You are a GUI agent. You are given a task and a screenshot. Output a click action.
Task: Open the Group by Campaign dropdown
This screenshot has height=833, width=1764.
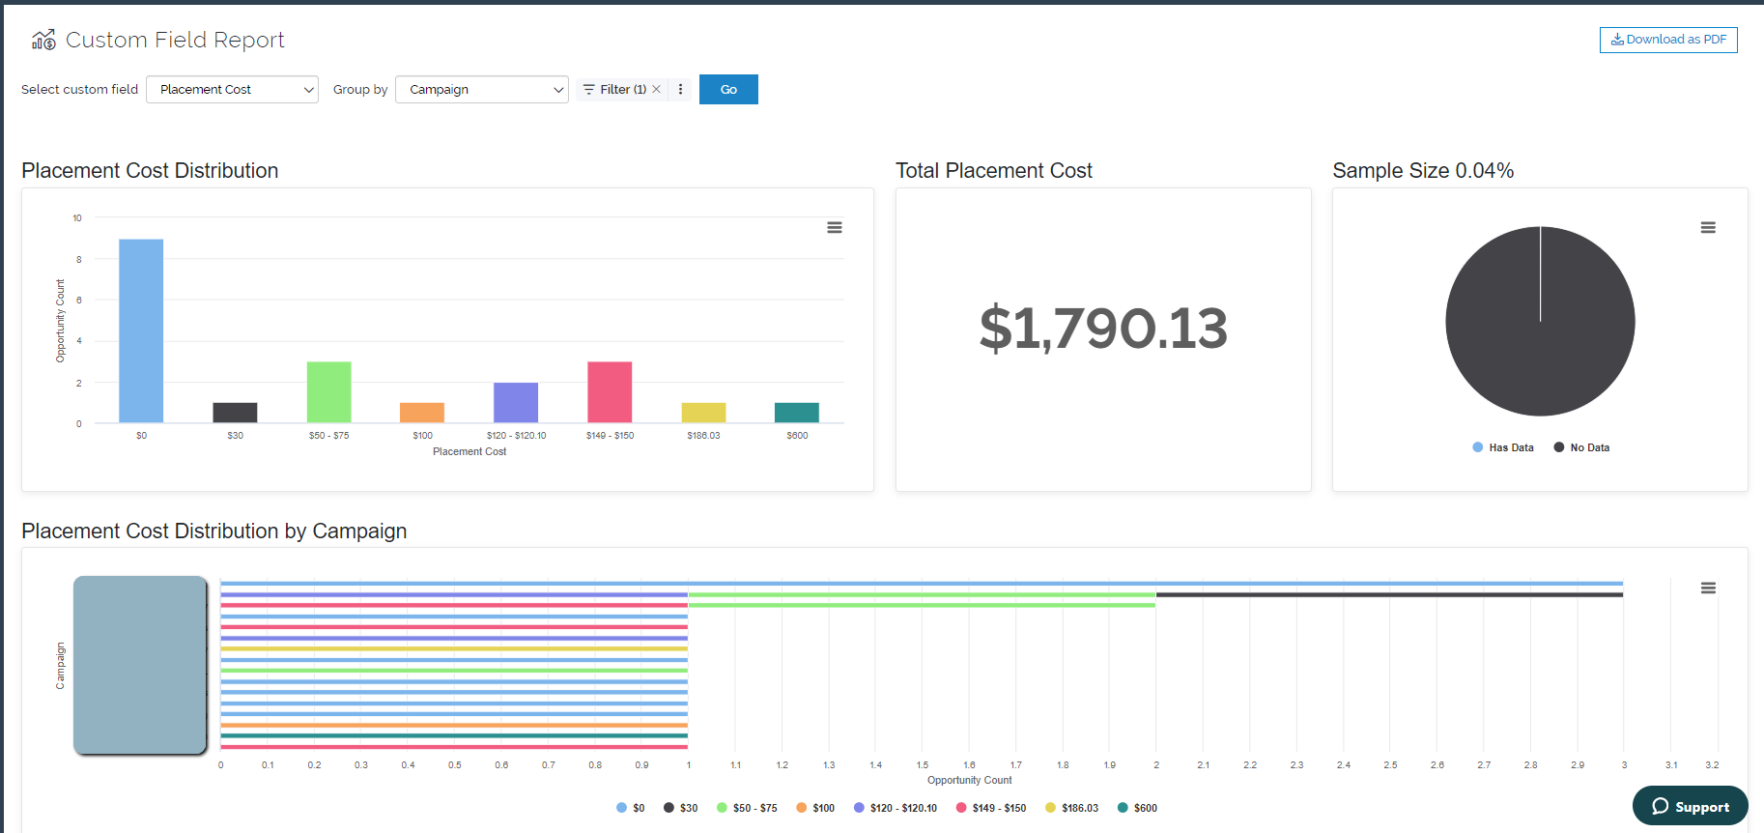click(x=481, y=89)
